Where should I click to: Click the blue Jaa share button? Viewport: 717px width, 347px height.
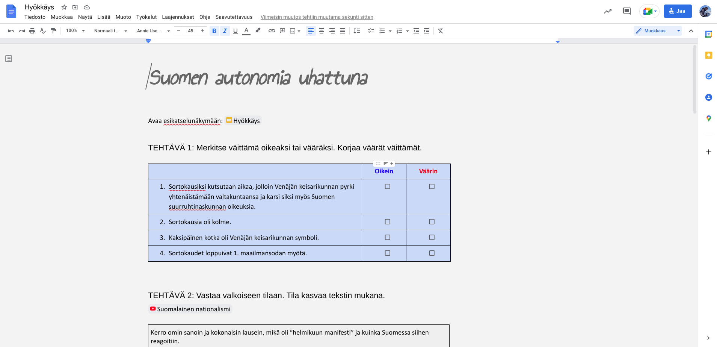click(677, 11)
